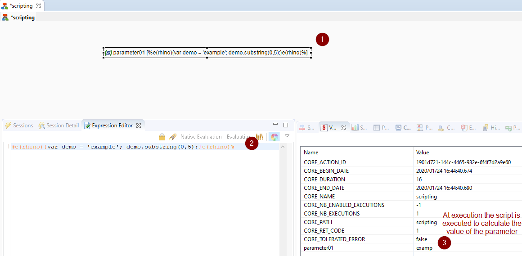Click the duration value 16
This screenshot has width=522, height=256.
pyautogui.click(x=419, y=180)
